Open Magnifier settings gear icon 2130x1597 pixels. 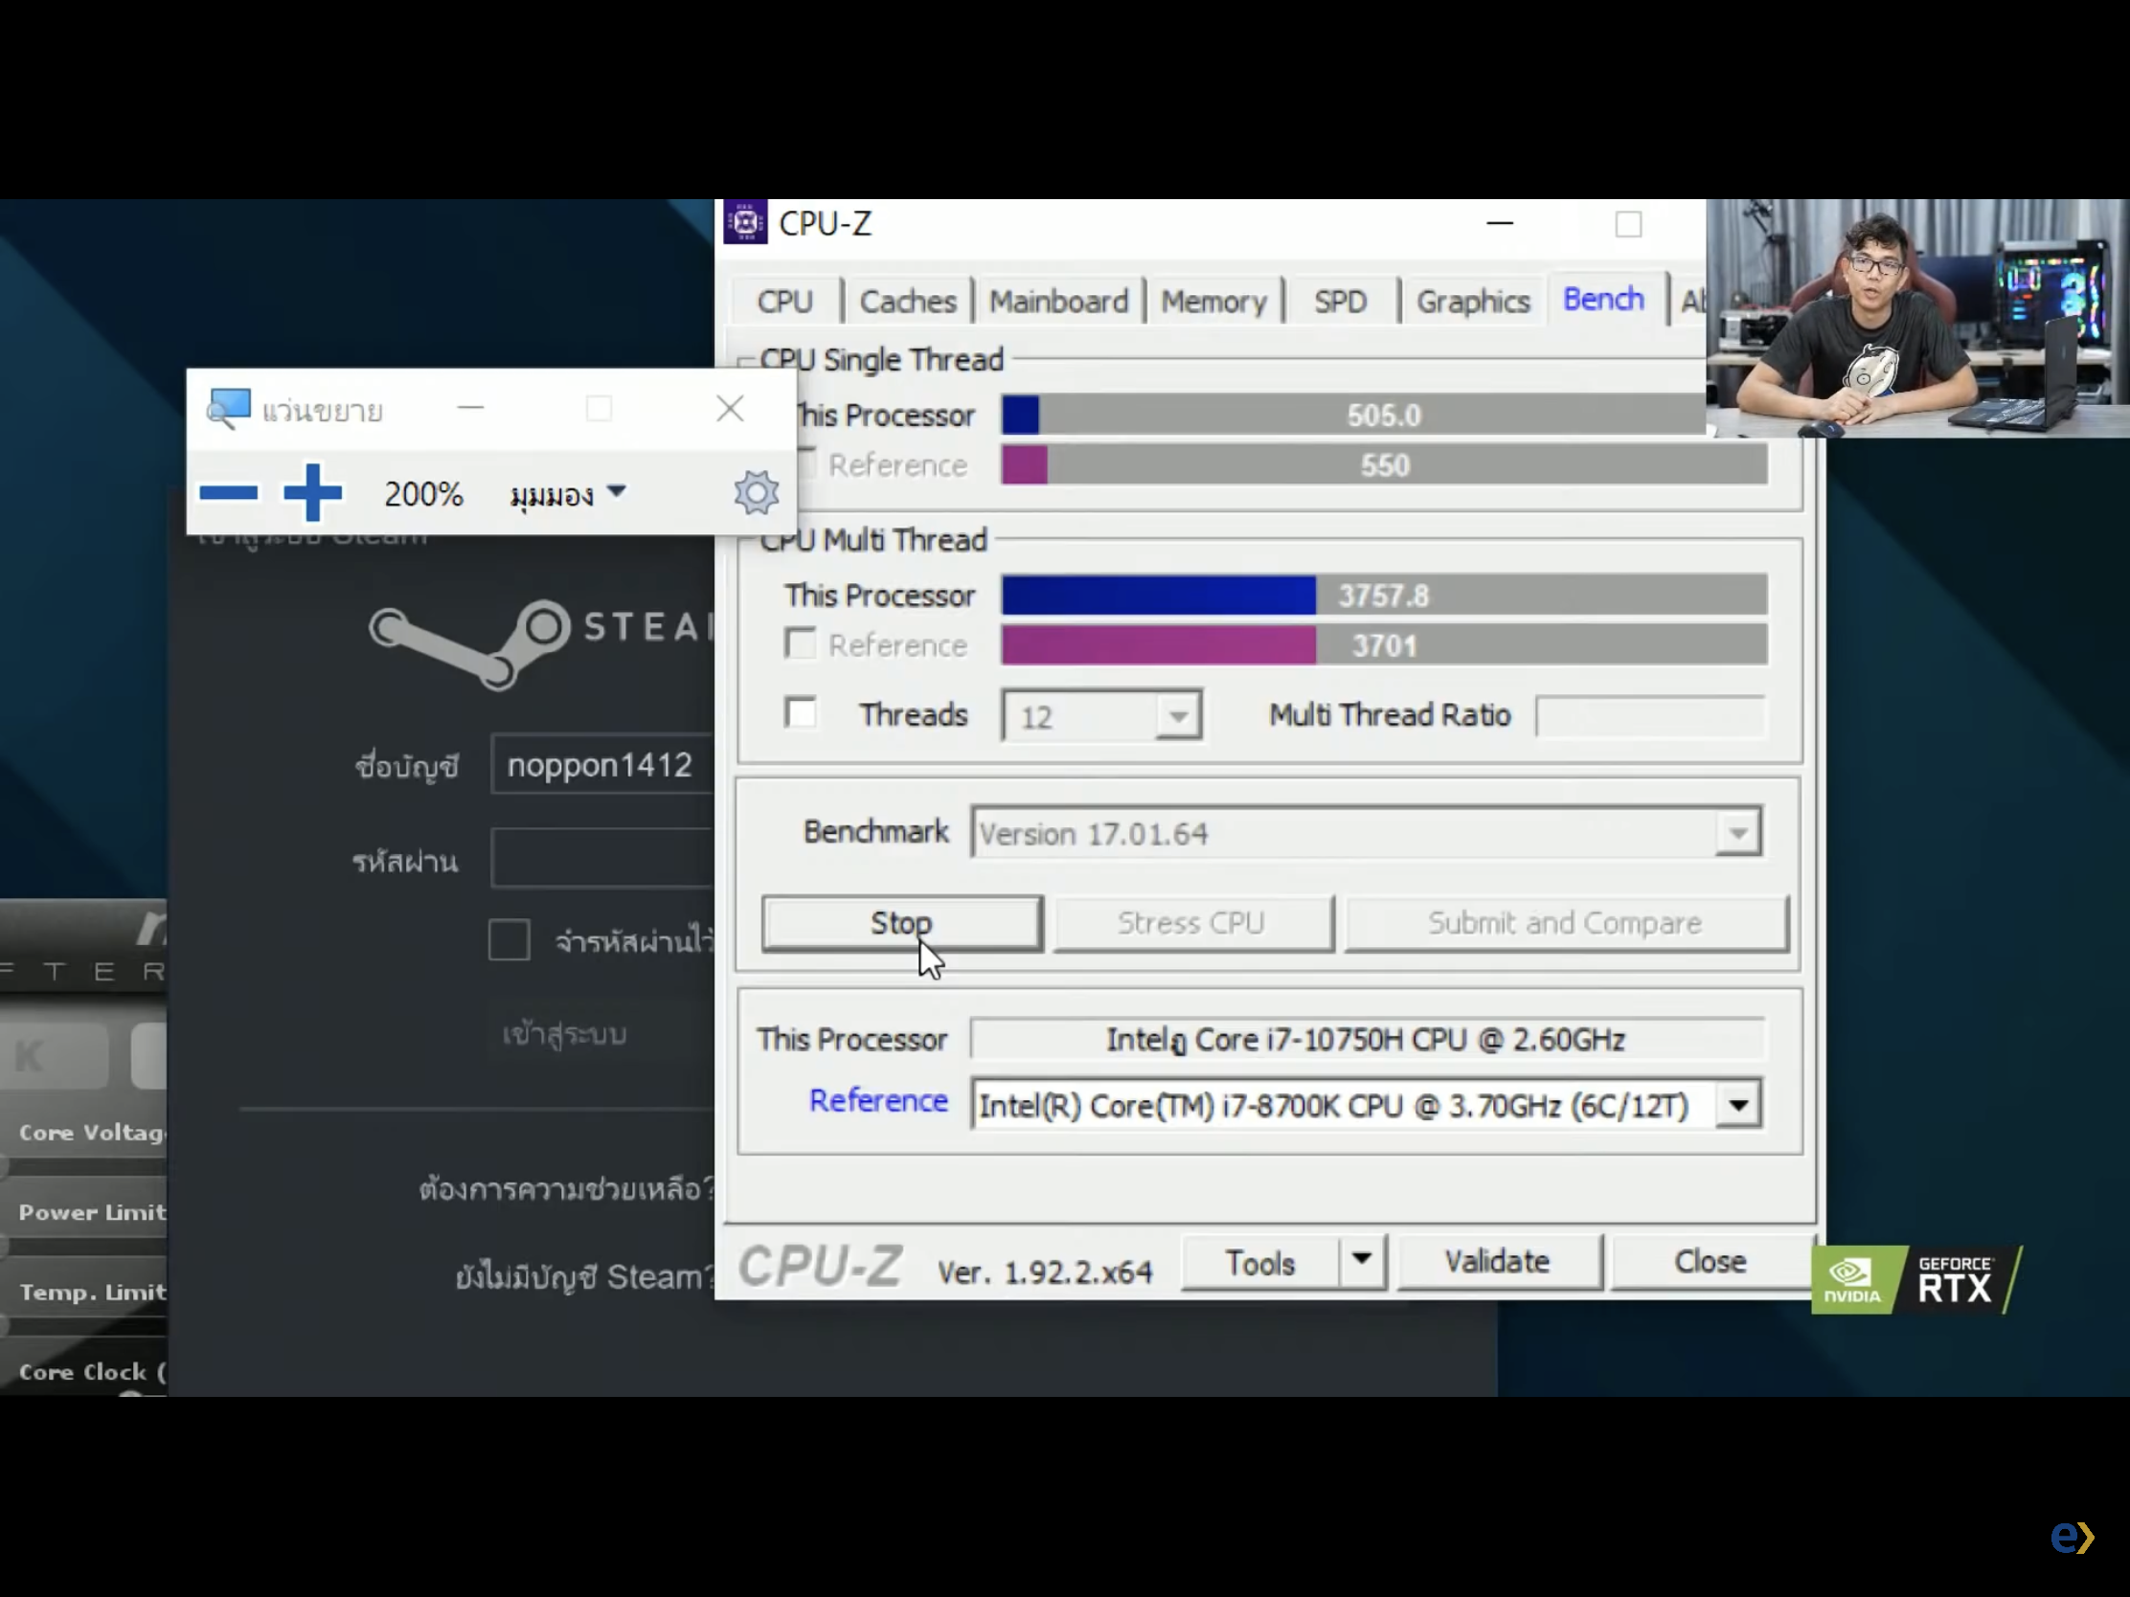(756, 493)
